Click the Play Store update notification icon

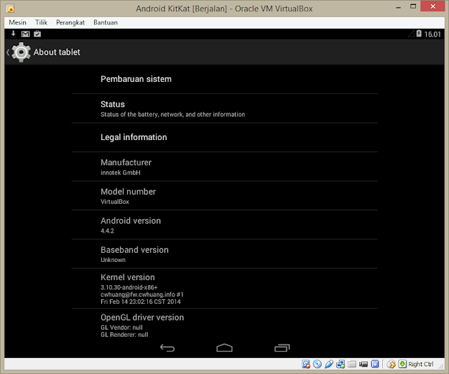tap(37, 34)
